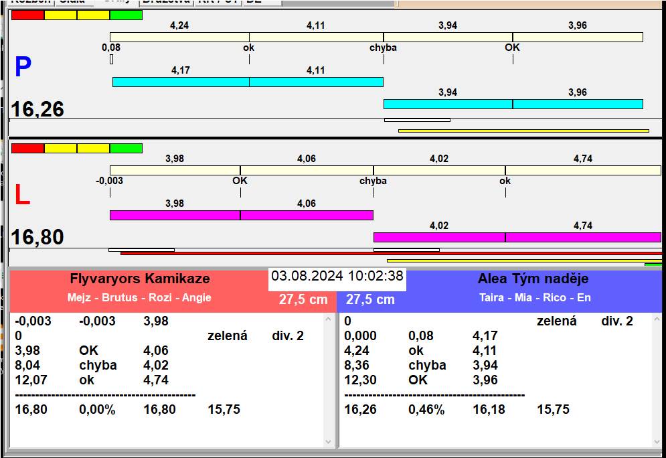666x458 pixels.
Task: Select magenta bar segment labeled 4,06
Action: [307, 215]
